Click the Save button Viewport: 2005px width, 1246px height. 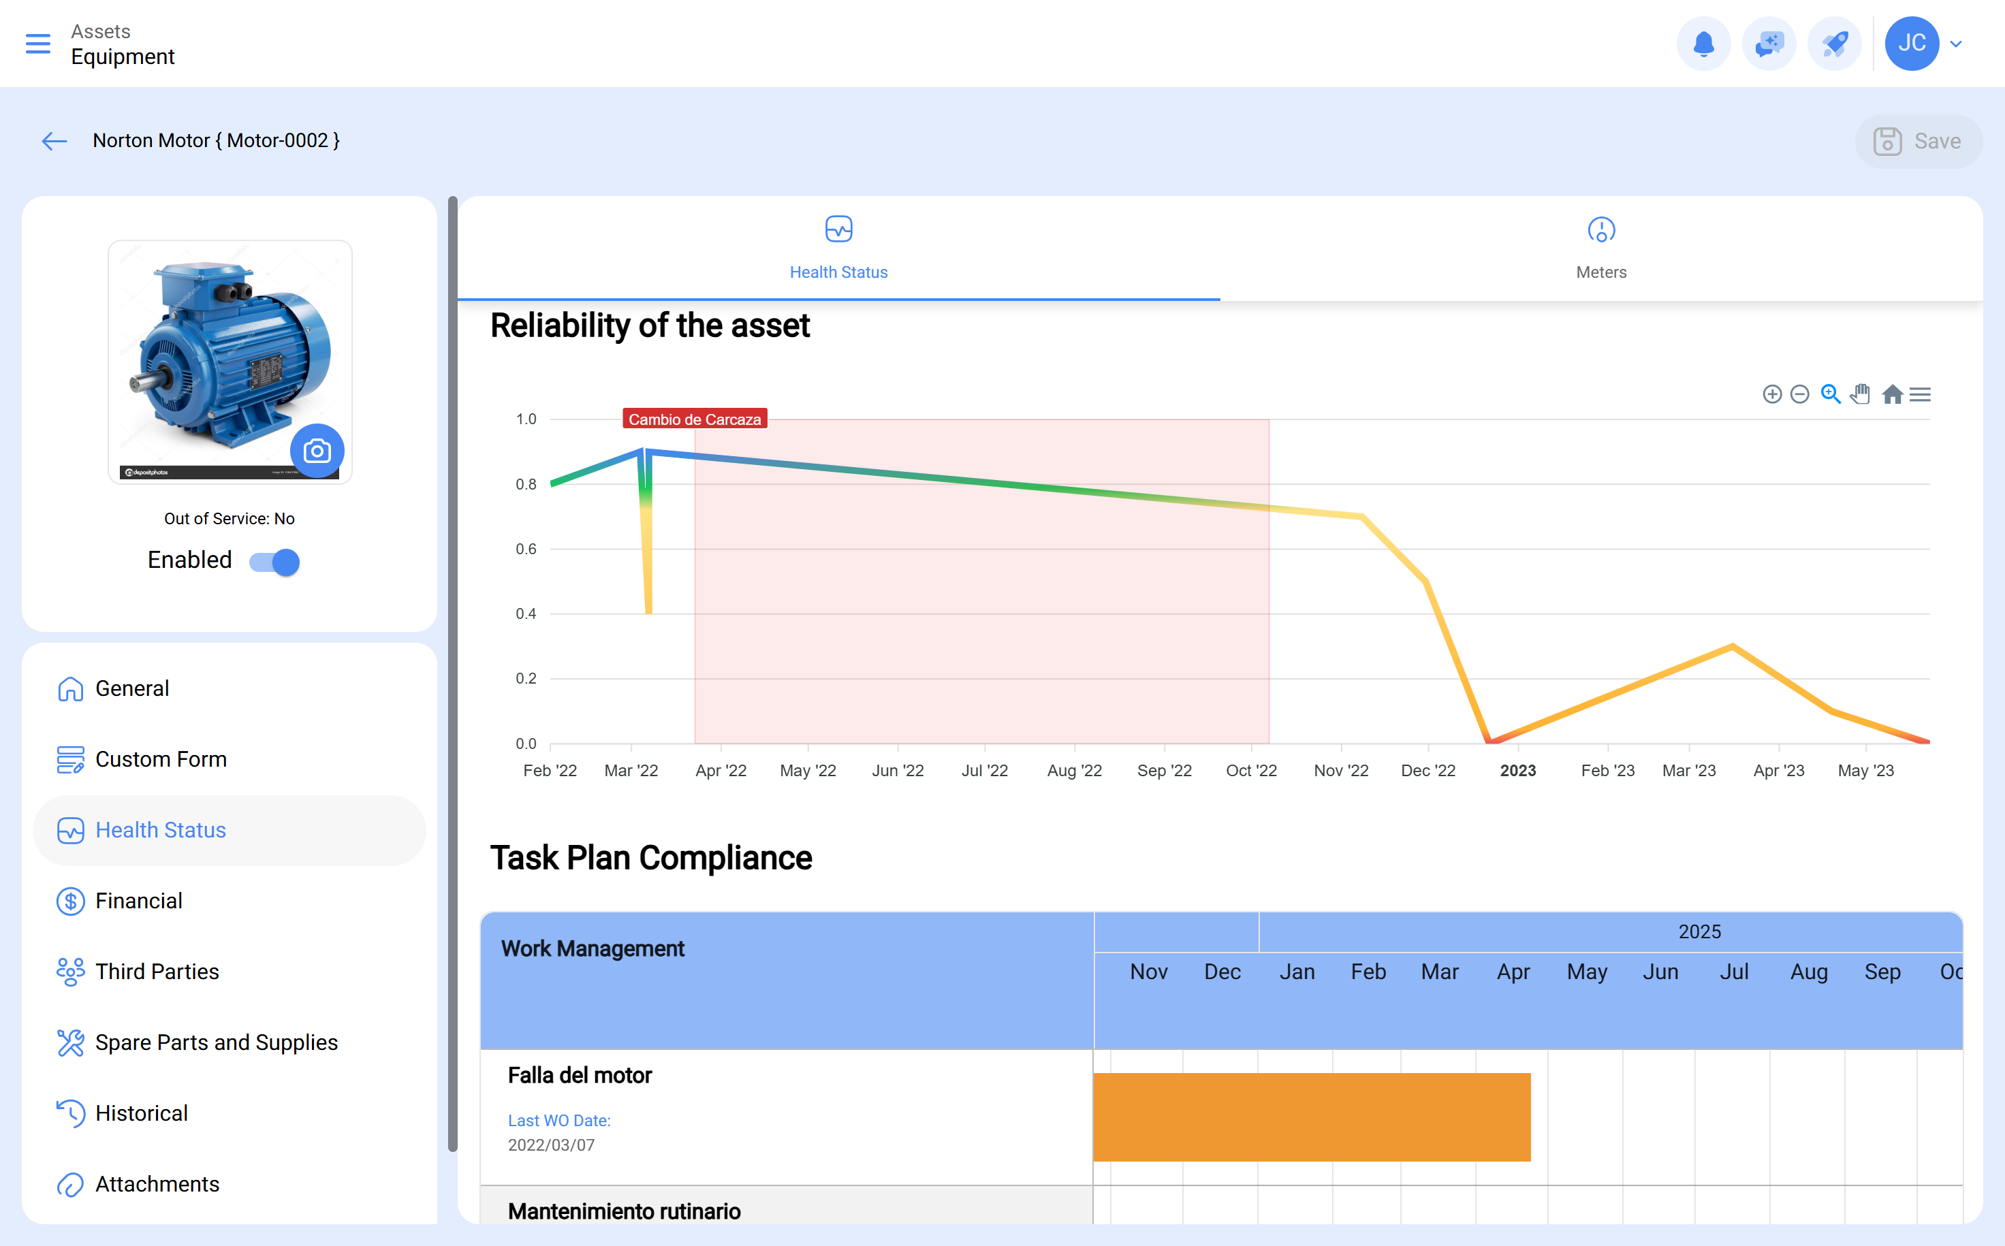tap(1919, 141)
